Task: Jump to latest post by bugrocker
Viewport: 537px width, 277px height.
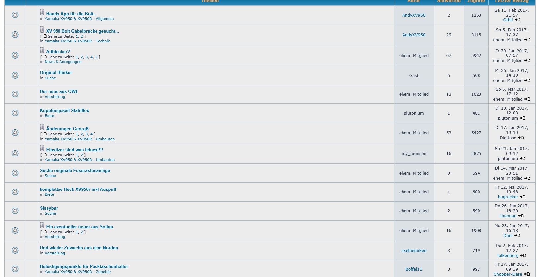Action: [x=522, y=197]
